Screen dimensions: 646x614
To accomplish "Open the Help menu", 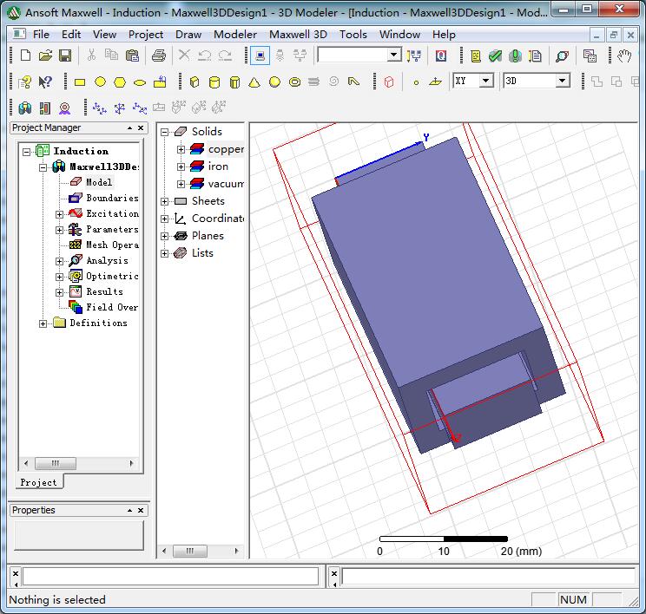I will click(444, 35).
